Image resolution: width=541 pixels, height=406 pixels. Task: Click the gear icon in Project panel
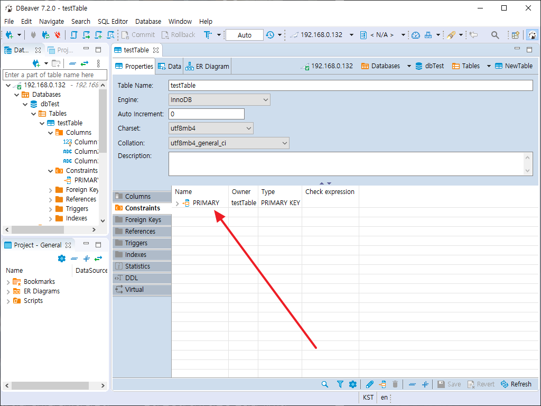[x=62, y=258]
